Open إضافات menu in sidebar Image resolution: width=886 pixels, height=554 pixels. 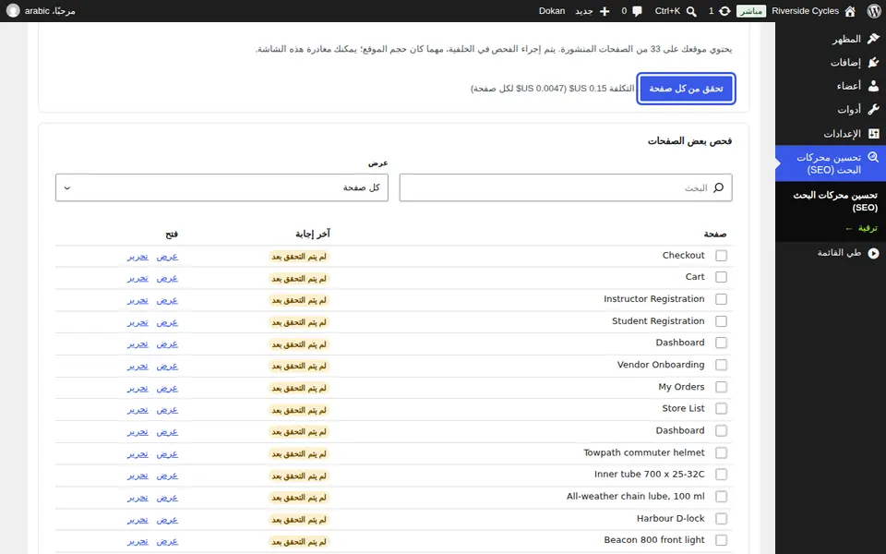coord(831,62)
